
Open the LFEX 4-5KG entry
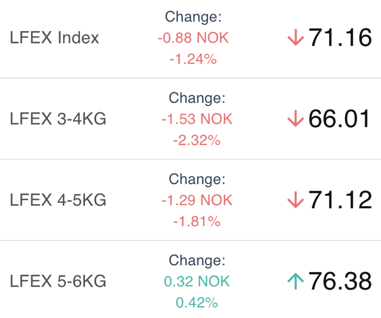pos(58,200)
